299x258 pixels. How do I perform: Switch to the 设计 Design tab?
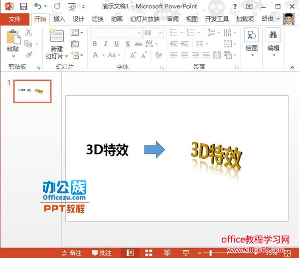coord(78,19)
